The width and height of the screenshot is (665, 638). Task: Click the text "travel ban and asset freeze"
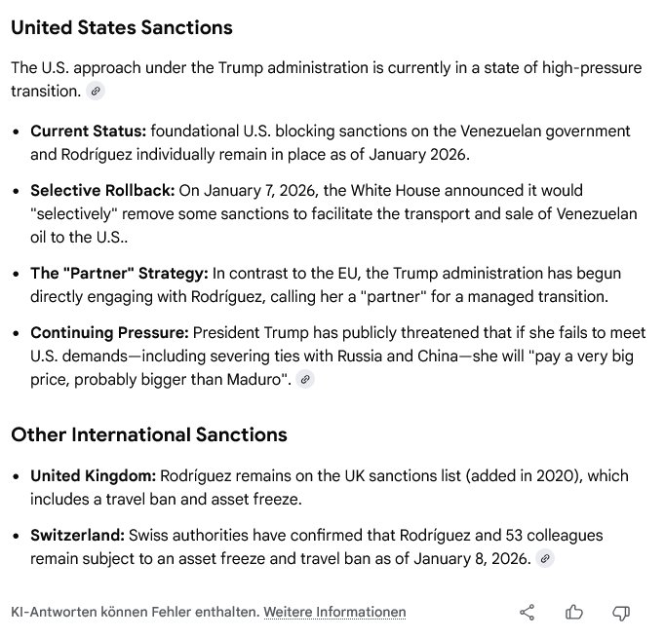point(196,500)
